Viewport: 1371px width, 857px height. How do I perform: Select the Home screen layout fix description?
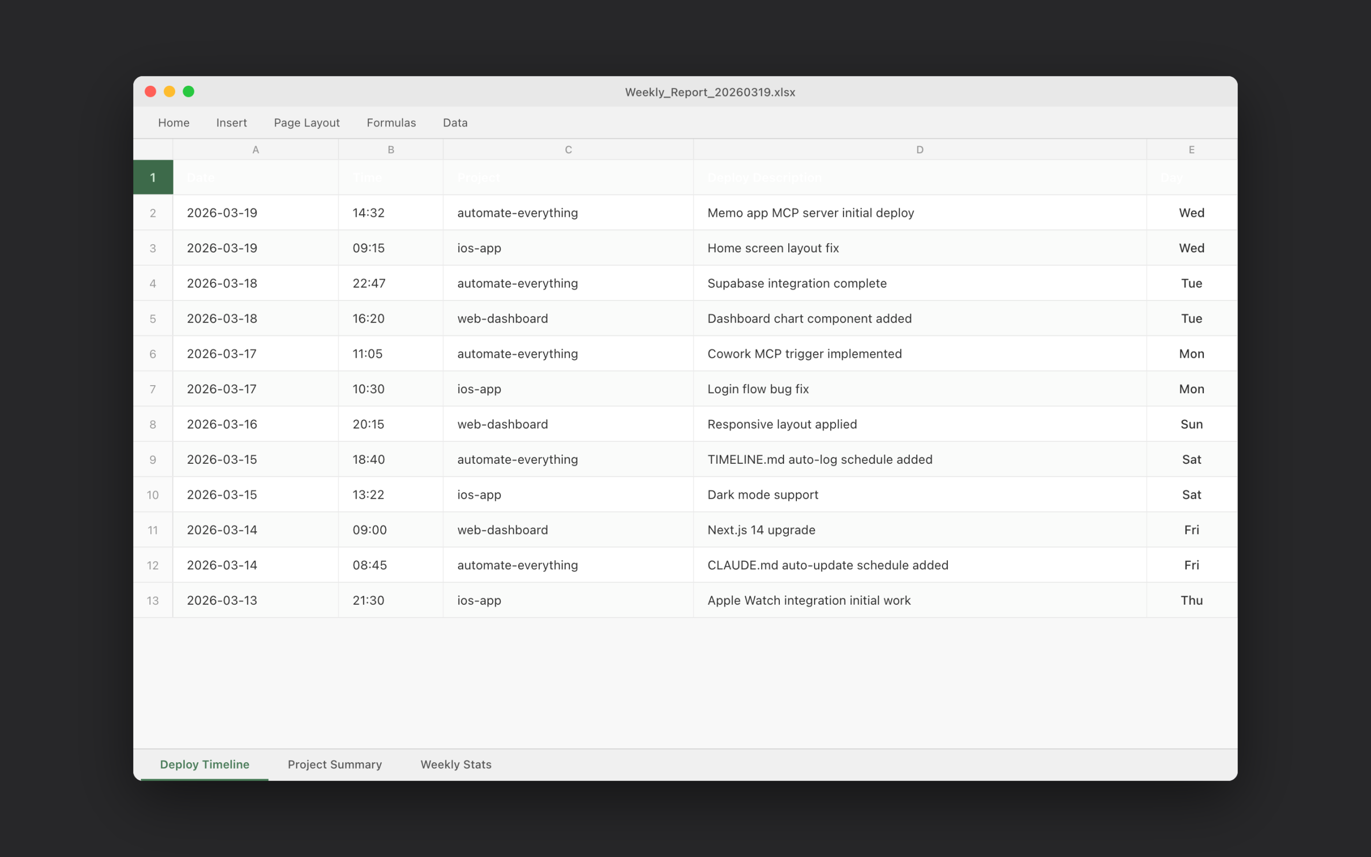[772, 247]
